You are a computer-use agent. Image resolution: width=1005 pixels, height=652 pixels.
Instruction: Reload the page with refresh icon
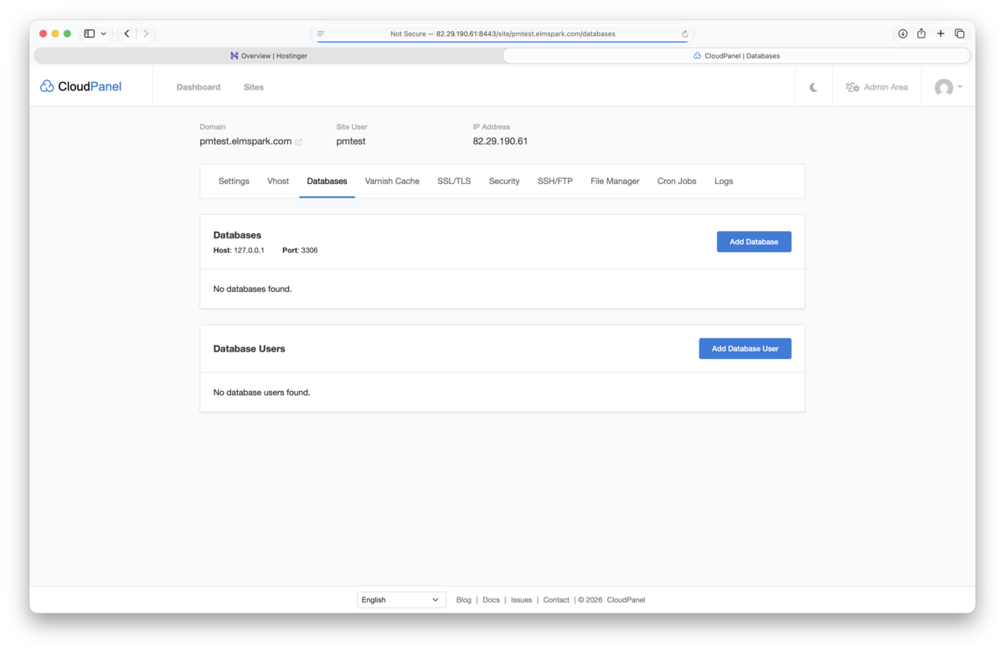click(685, 34)
